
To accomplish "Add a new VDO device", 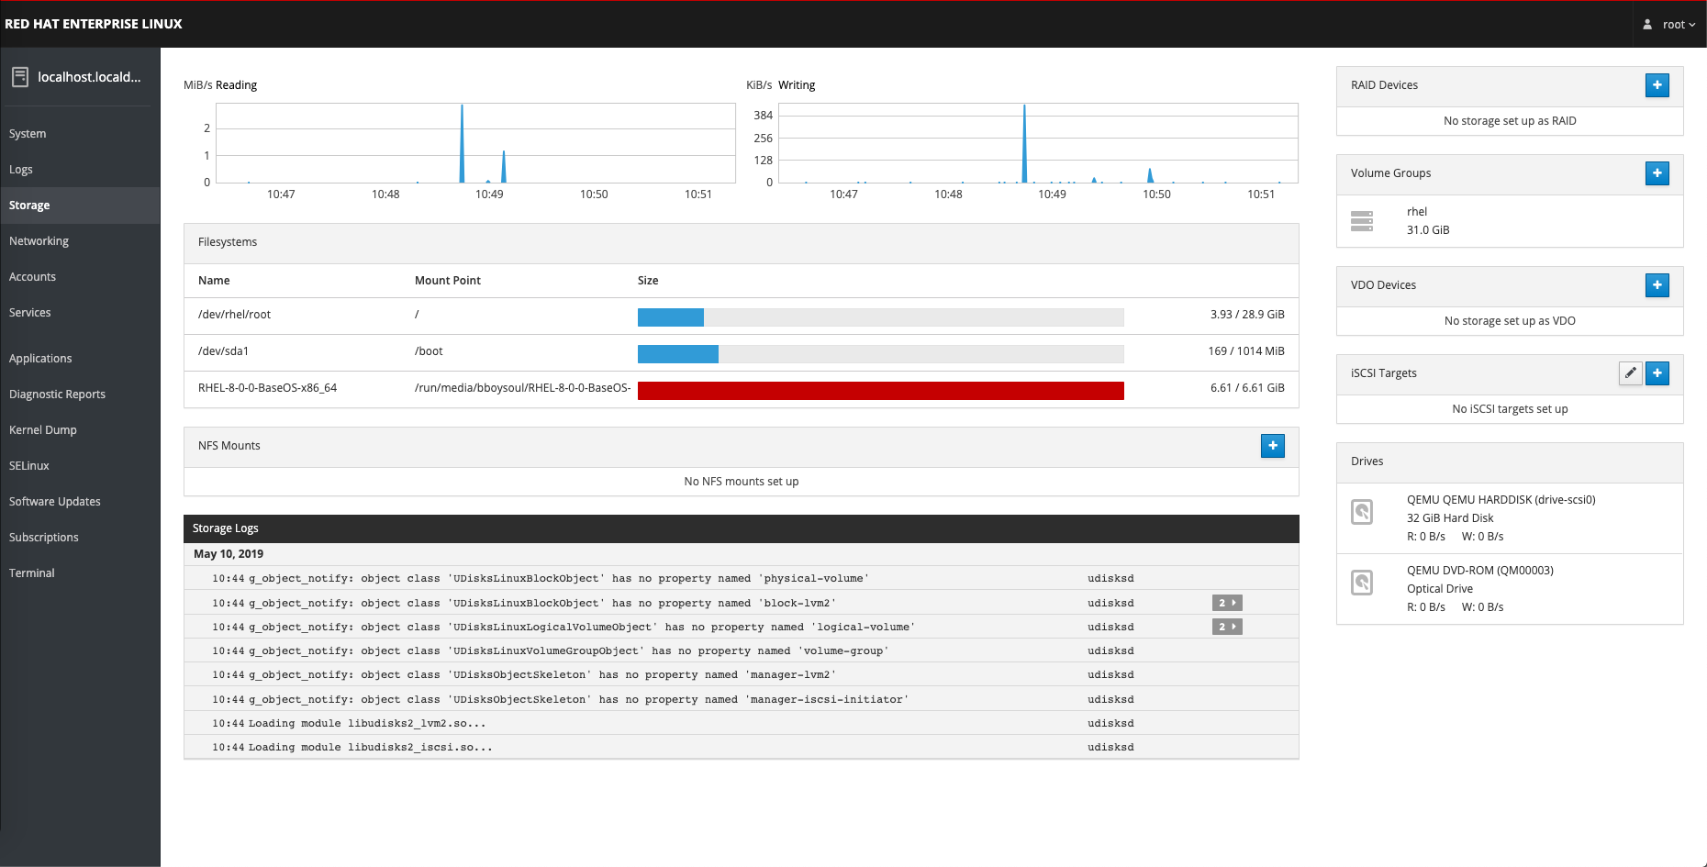I will coord(1657,285).
